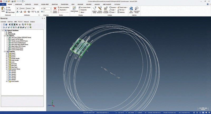Click the SECTION VIEW: OFF status bar entry
This screenshot has height=114, width=211.
[x=89, y=113]
